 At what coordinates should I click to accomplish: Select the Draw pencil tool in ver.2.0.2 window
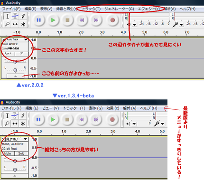(x=23, y=16)
